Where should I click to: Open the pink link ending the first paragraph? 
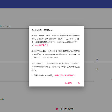click(x=43, y=45)
